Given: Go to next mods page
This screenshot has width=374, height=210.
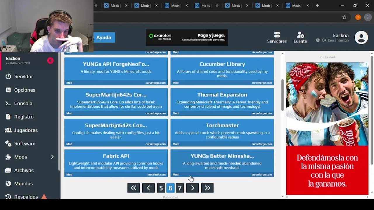Looking at the screenshot, I should pos(192,188).
